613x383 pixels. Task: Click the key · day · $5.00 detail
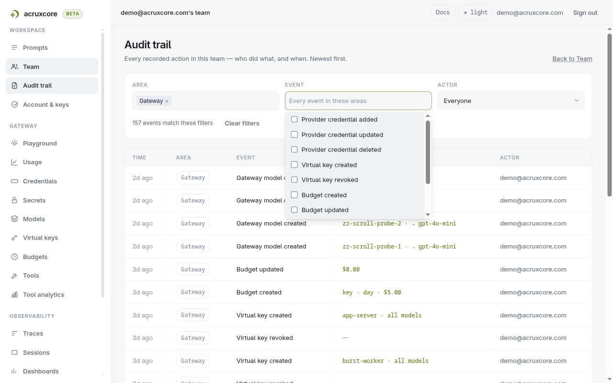[x=372, y=292]
